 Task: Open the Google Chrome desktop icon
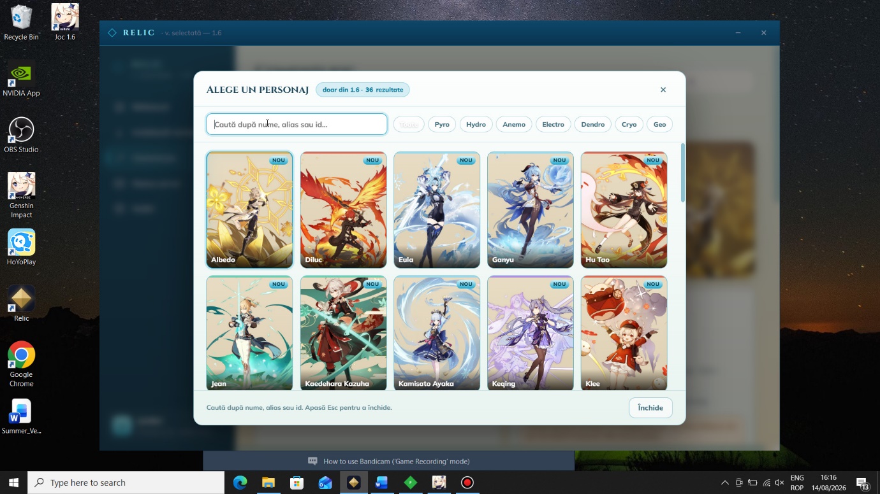point(21,364)
